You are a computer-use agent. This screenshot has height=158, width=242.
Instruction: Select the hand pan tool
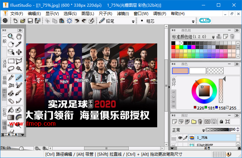click(x=19, y=36)
